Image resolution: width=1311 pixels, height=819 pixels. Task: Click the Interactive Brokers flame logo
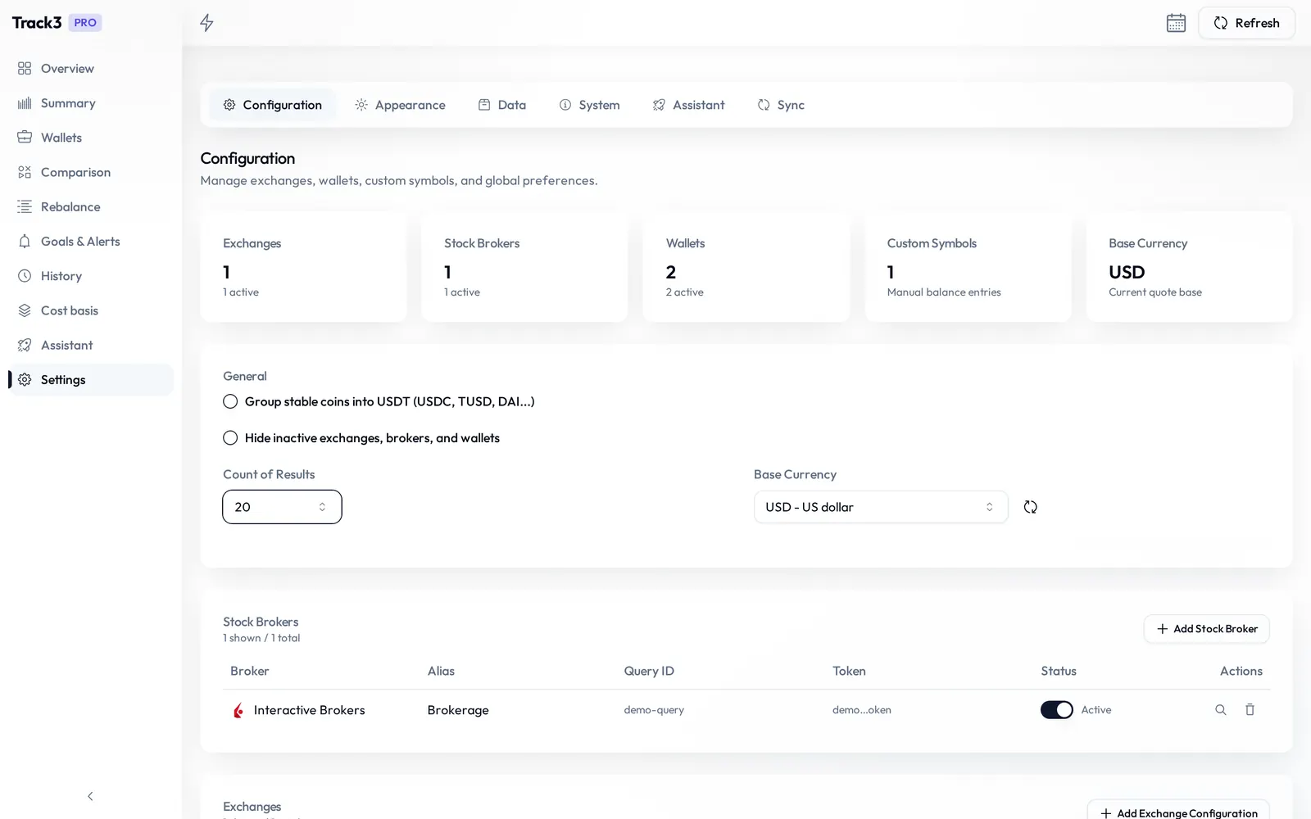[238, 710]
